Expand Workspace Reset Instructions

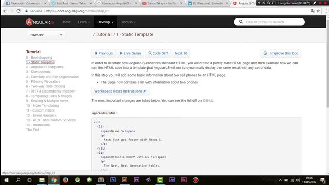[x=120, y=91]
